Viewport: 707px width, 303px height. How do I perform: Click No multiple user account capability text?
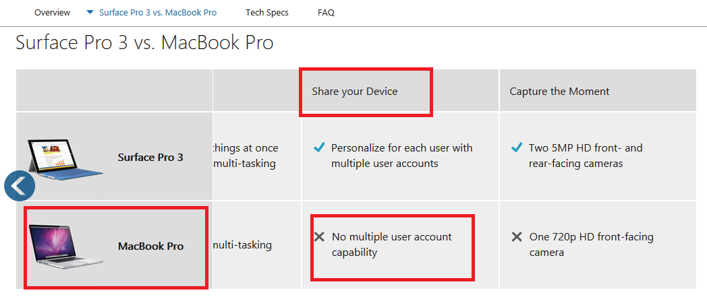(392, 244)
